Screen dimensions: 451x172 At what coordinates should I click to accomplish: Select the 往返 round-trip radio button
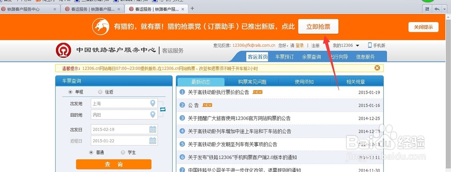click(x=100, y=92)
